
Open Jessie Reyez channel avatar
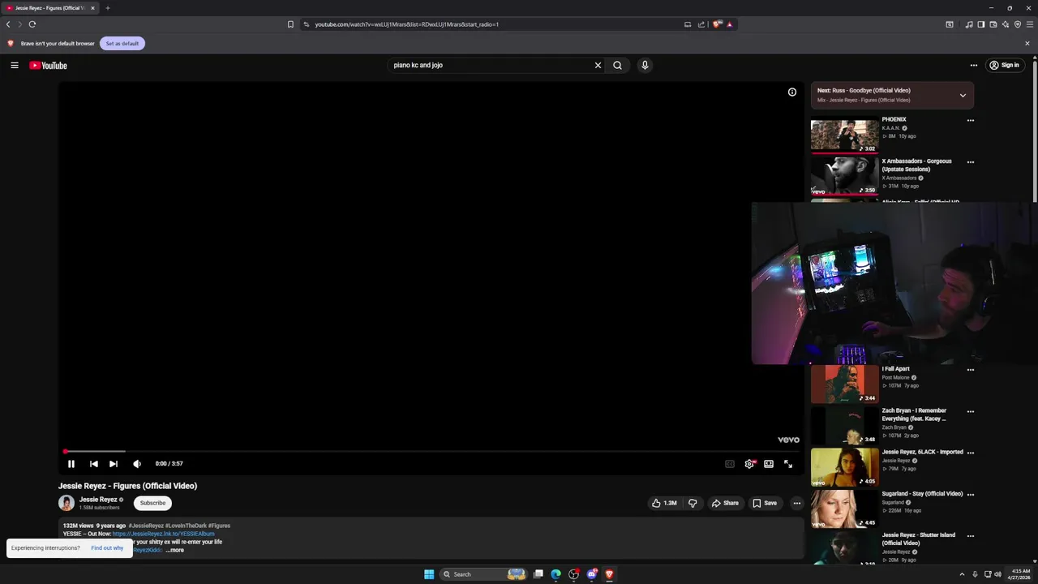pyautogui.click(x=66, y=503)
